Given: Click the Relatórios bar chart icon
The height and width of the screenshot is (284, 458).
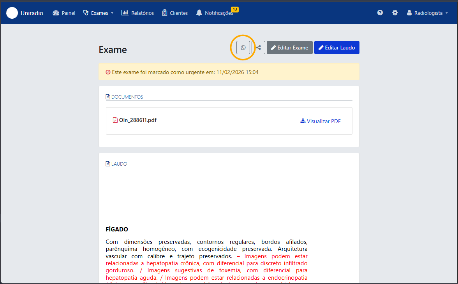Looking at the screenshot, I should [x=125, y=12].
